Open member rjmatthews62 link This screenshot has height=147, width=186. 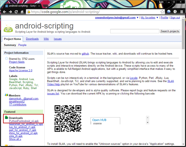point(17,102)
